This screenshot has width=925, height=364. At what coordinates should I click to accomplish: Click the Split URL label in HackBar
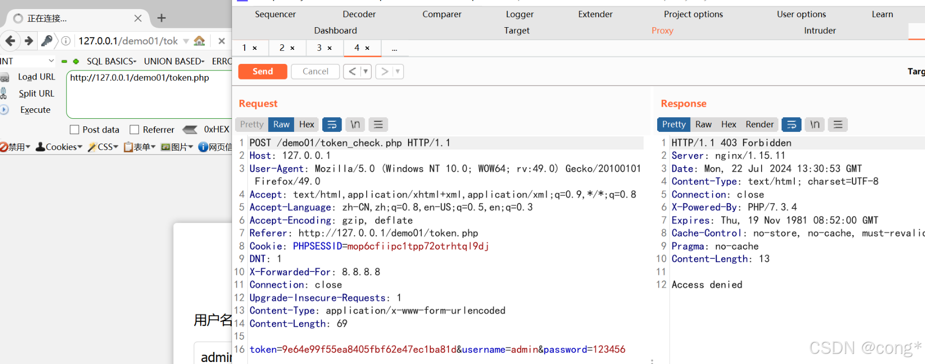tap(36, 94)
